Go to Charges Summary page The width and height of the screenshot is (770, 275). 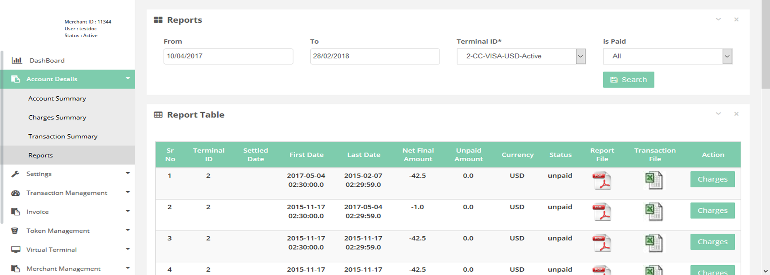[57, 117]
